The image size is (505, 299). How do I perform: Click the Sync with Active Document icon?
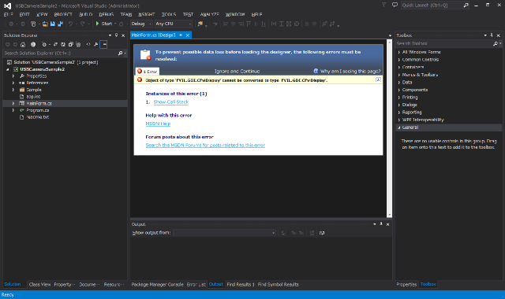point(55,44)
